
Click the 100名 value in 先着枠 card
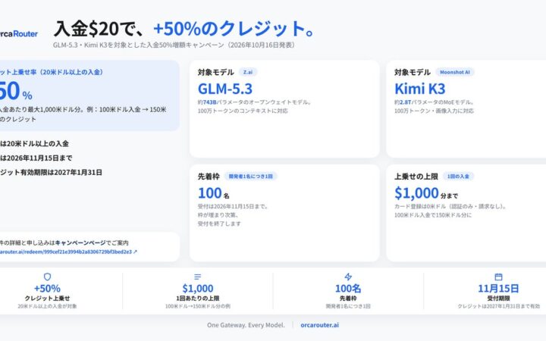point(213,193)
